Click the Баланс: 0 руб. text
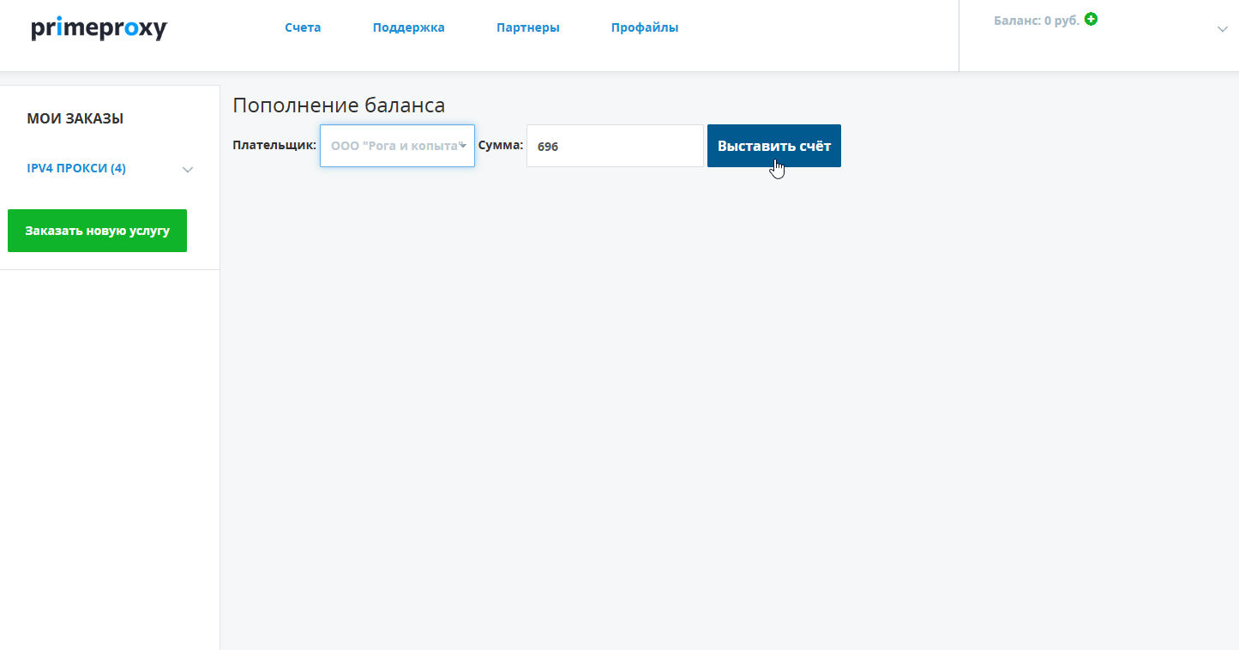1239x650 pixels. (x=1037, y=20)
